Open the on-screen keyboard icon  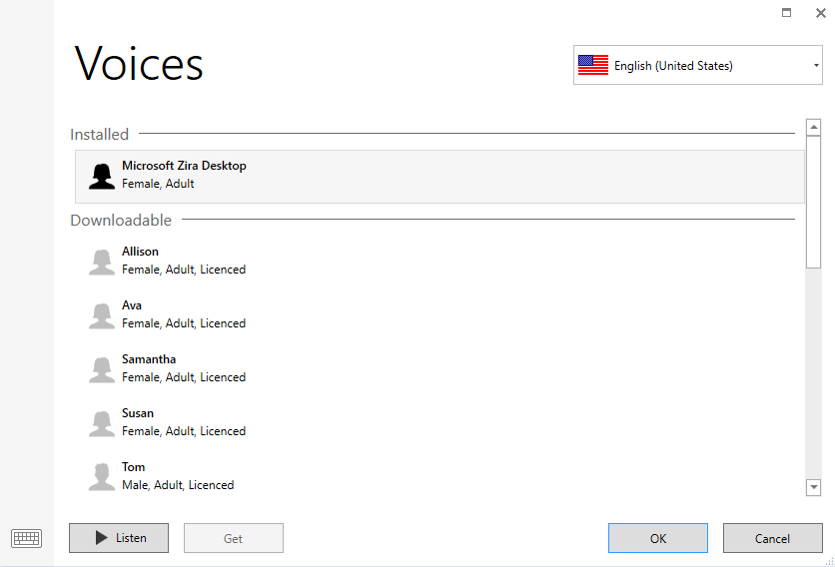click(x=26, y=538)
